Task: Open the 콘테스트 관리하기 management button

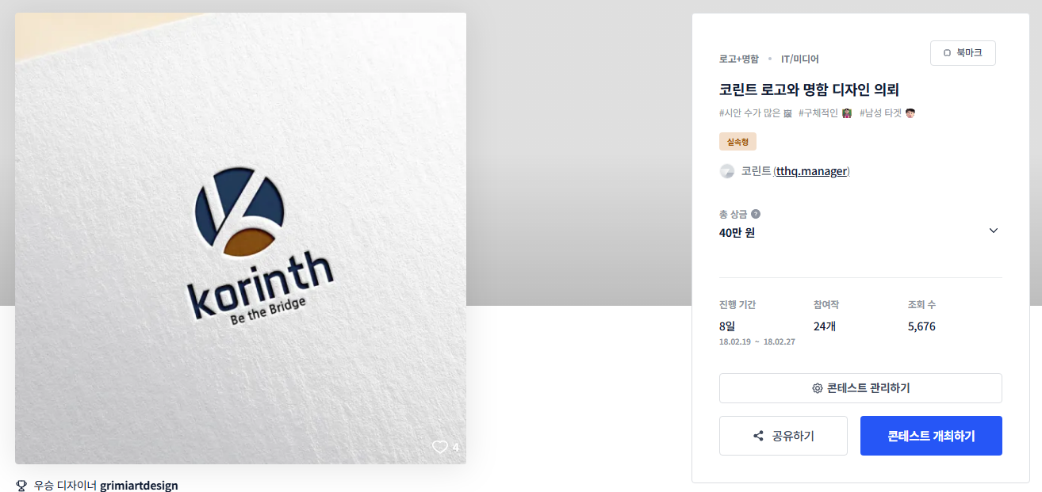Action: pos(860,388)
